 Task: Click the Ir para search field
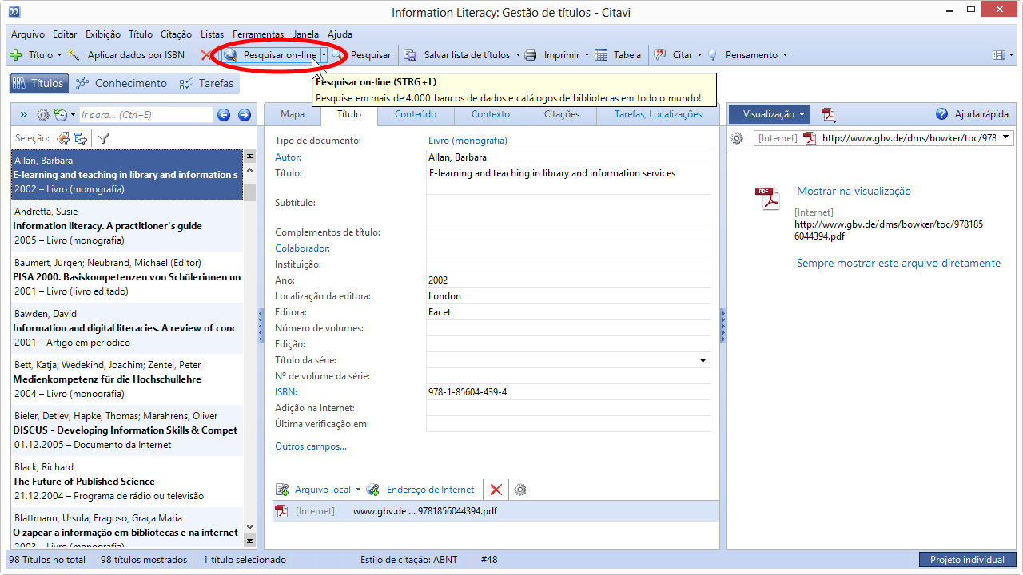145,115
